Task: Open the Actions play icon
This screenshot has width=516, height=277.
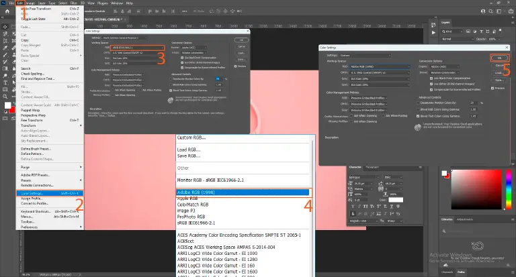Action: tap(433, 33)
